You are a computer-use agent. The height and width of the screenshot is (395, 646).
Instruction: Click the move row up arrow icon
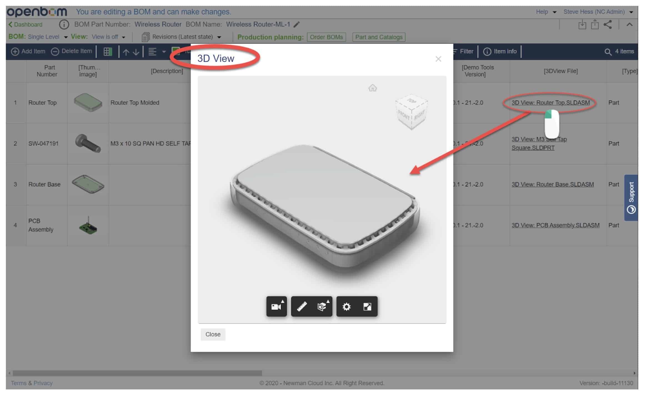[x=126, y=51]
